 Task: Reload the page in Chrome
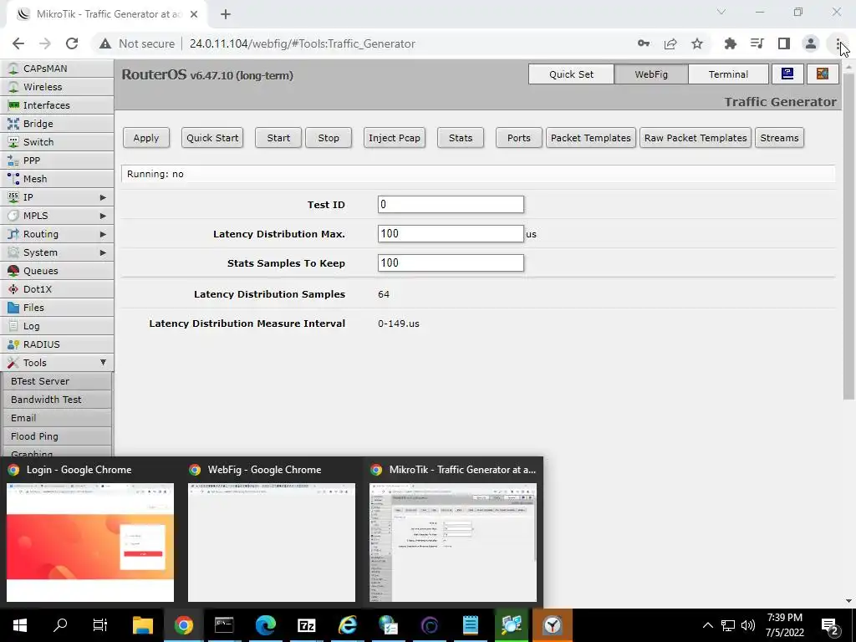[x=72, y=43]
